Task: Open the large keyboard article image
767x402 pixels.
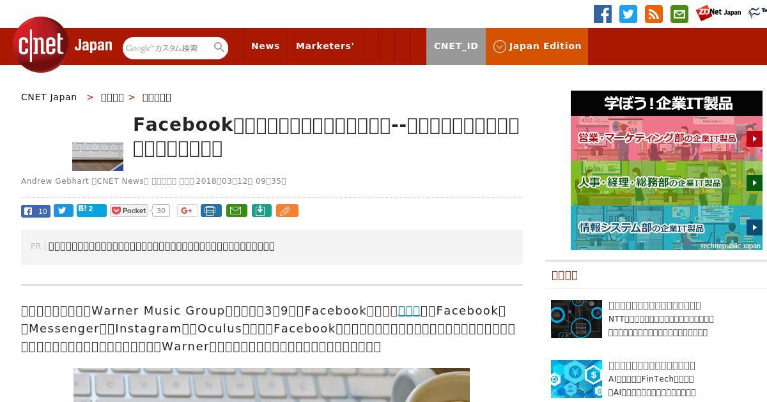Action: pyautogui.click(x=272, y=385)
